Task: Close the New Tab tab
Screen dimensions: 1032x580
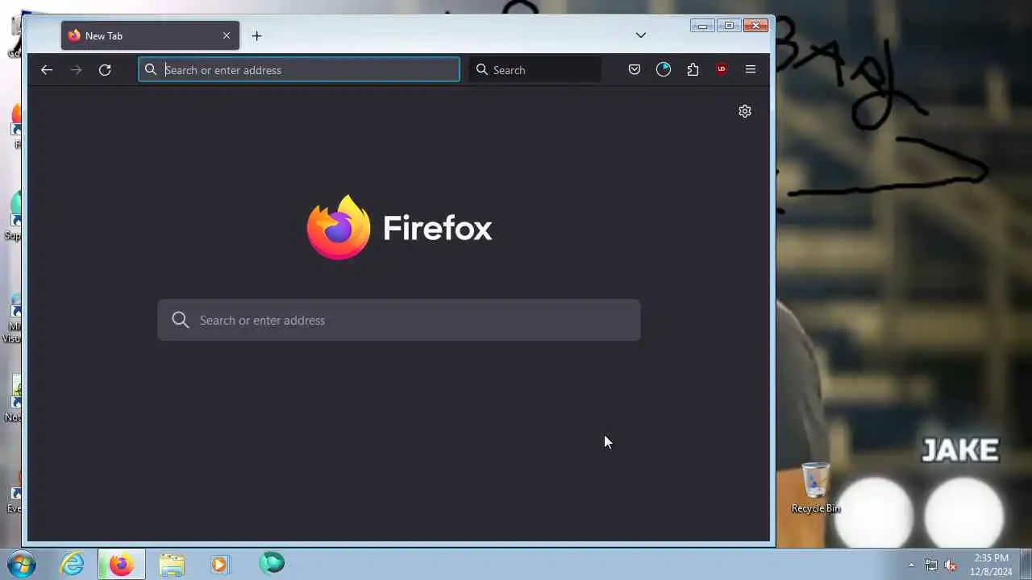Action: pos(227,35)
